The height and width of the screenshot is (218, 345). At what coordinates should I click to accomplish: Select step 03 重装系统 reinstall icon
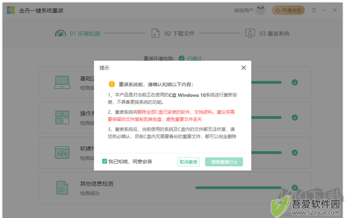pos(250,33)
